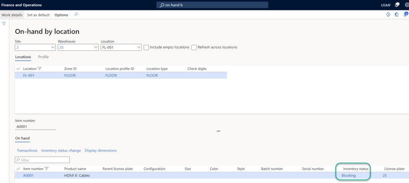Screen dimensions: 409x183
Task: Open the A0001 item number link
Action: 28,175
